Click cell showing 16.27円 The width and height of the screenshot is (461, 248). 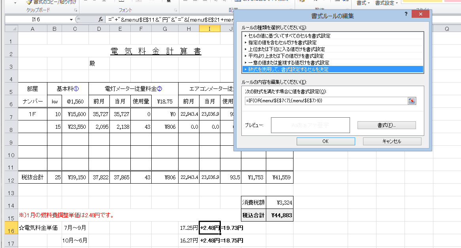[189, 240]
